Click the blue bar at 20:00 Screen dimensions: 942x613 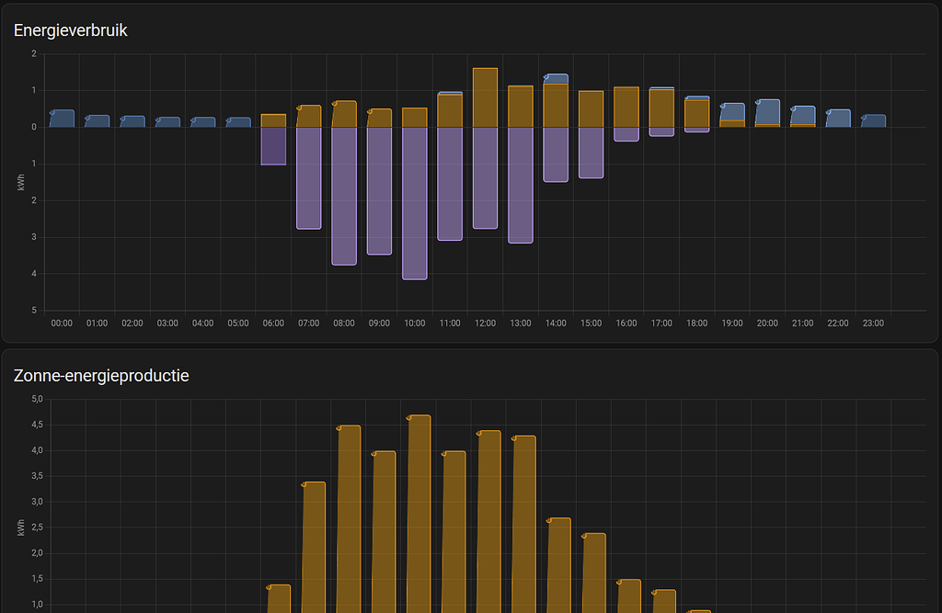pyautogui.click(x=767, y=113)
